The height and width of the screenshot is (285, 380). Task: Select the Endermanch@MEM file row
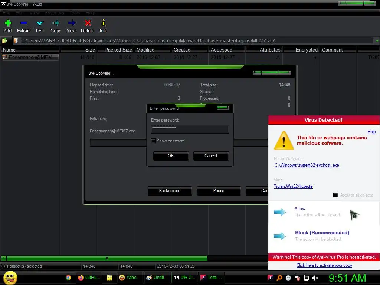click(30, 57)
